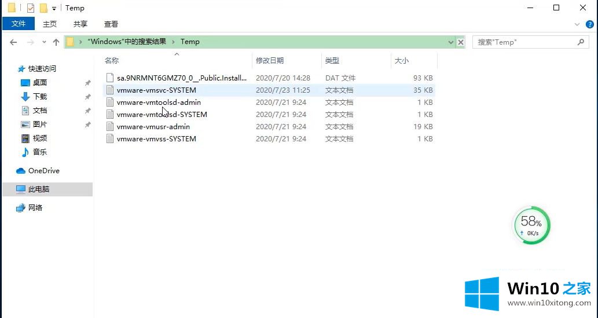Click the Properties icon in quick access toolbar
Viewport: 598px width, 318px height.
[x=31, y=8]
